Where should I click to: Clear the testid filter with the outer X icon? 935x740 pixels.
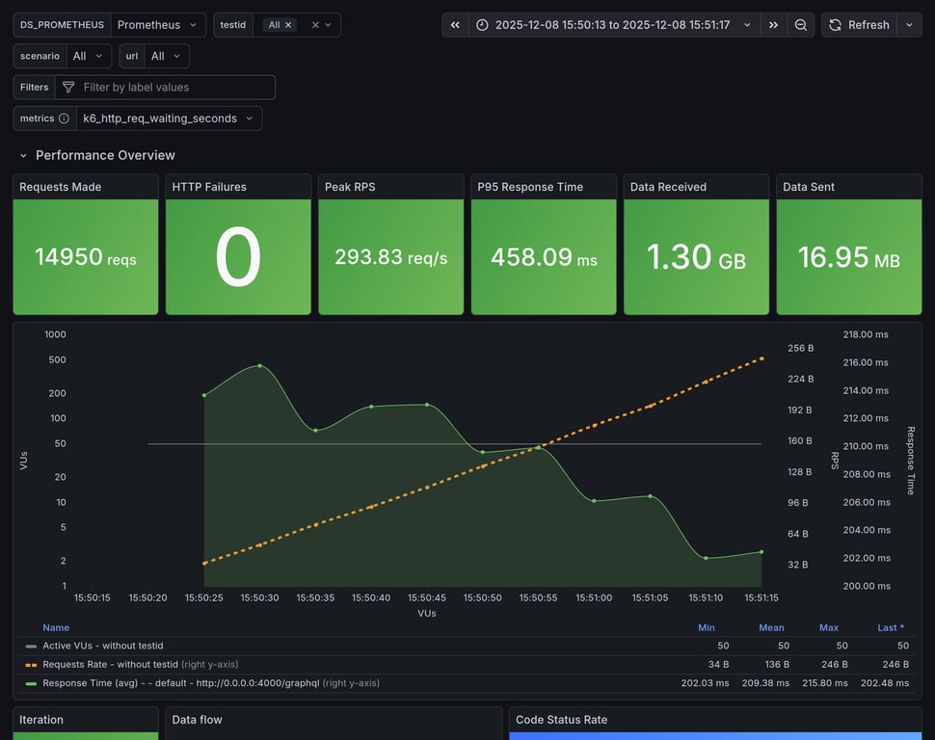coord(313,24)
